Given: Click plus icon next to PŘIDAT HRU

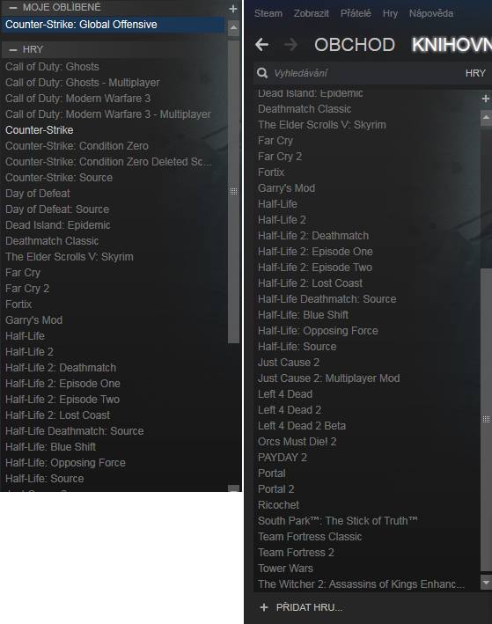Looking at the screenshot, I should (263, 607).
